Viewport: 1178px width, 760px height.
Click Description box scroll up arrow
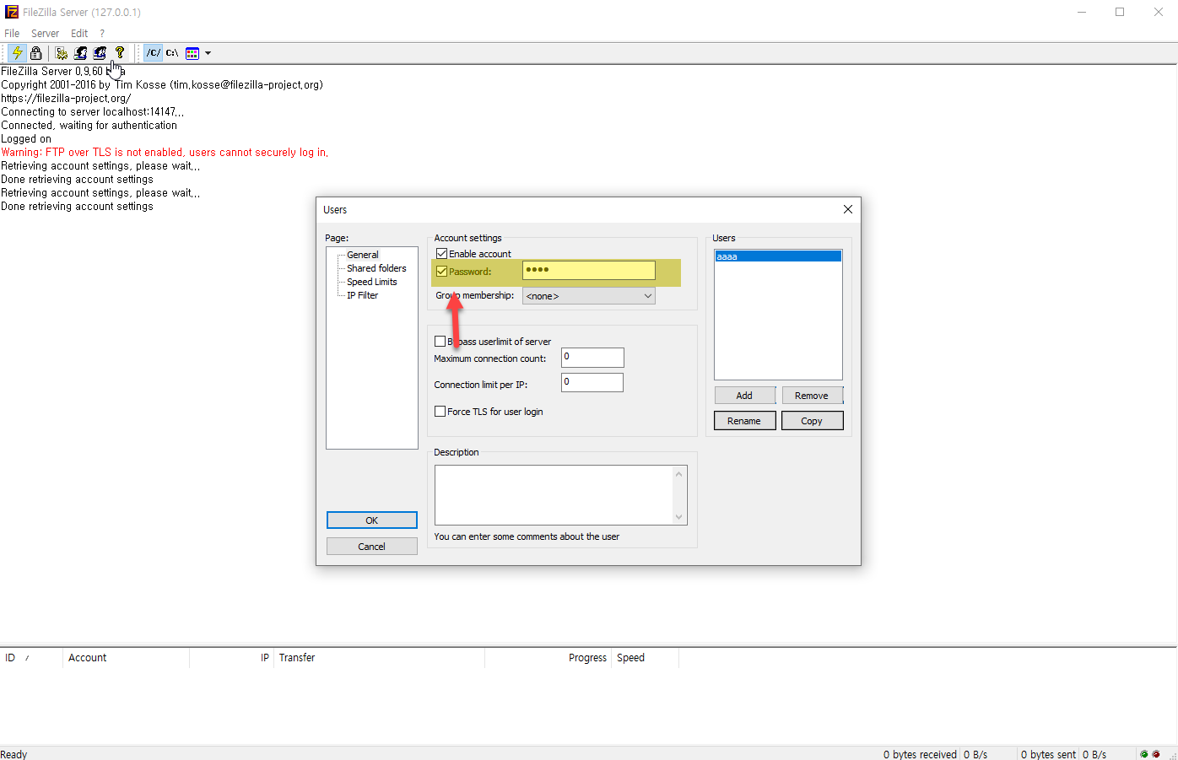[678, 474]
